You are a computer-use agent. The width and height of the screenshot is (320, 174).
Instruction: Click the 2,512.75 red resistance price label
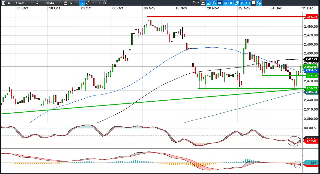[312, 17]
